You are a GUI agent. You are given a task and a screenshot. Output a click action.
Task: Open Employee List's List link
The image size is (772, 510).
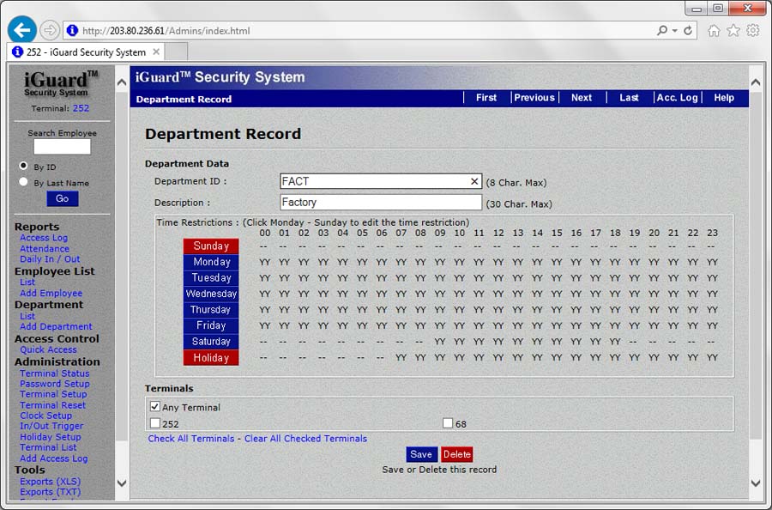[27, 282]
